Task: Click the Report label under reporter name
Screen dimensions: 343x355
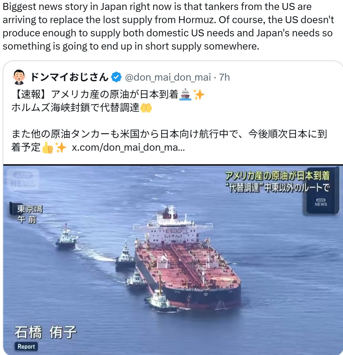Action: (x=26, y=346)
